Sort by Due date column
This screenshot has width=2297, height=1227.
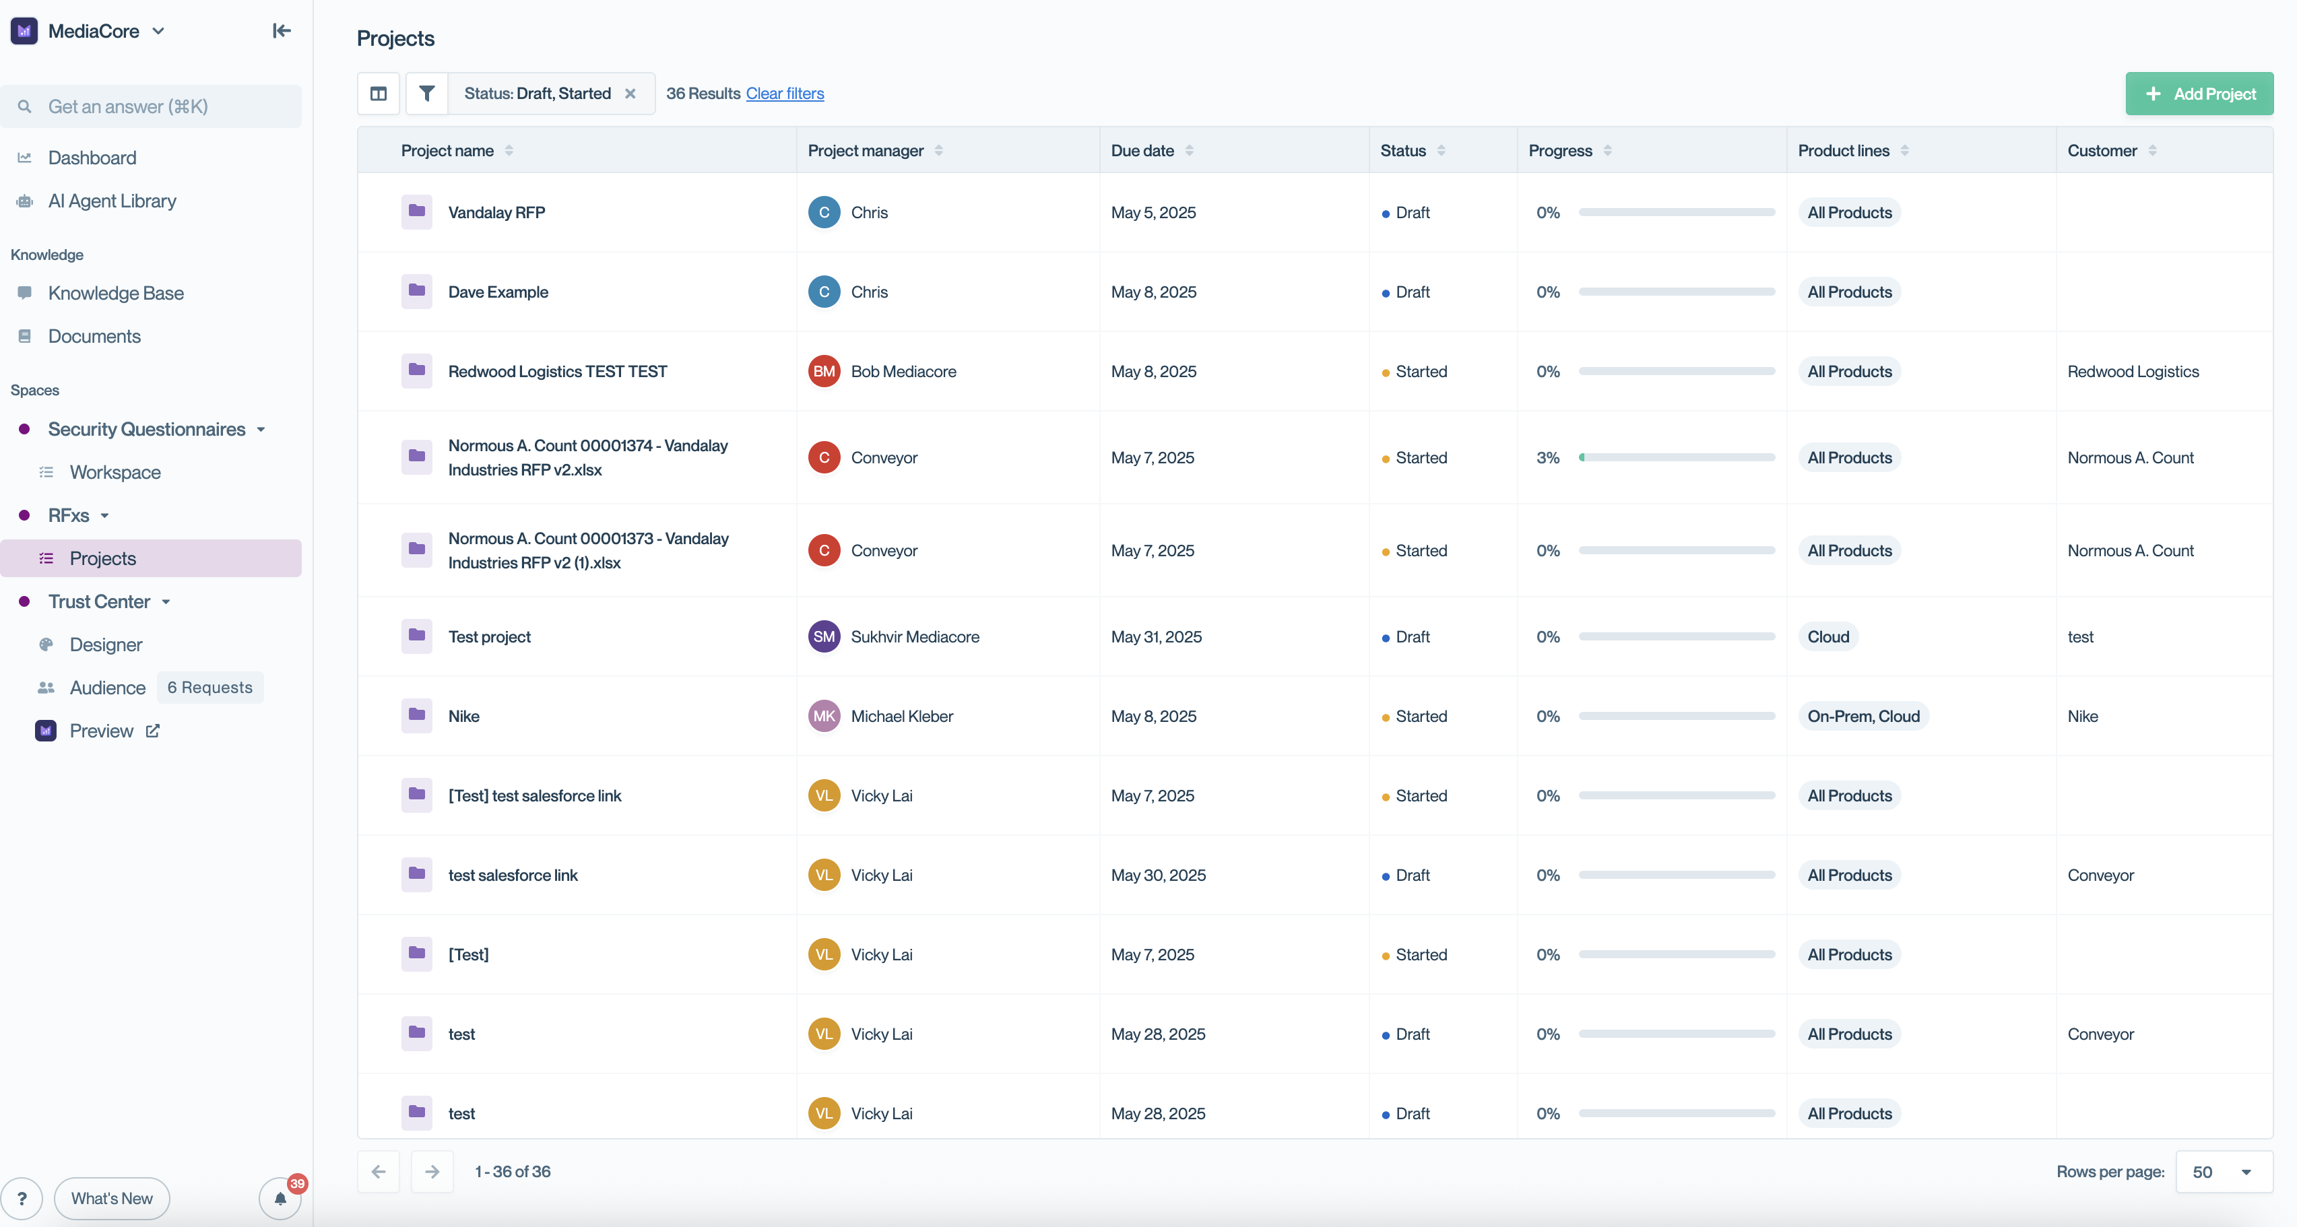pos(1189,151)
